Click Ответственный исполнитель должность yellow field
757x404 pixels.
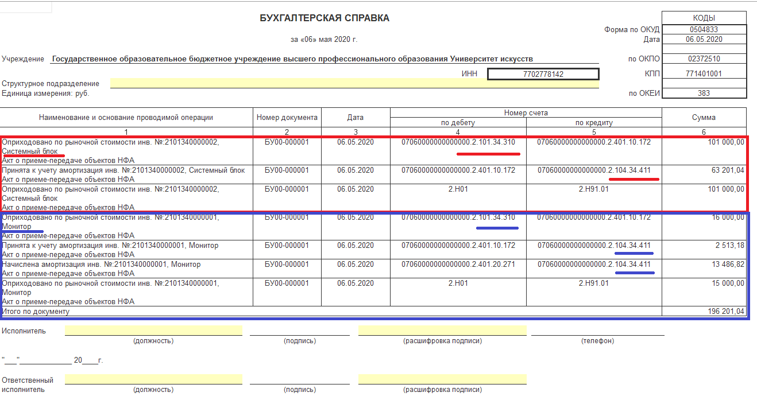pos(153,379)
